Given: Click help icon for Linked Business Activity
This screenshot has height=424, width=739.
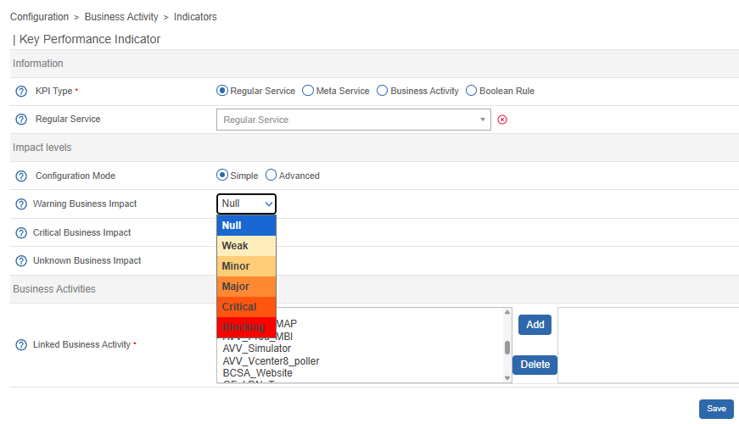Looking at the screenshot, I should [x=22, y=345].
